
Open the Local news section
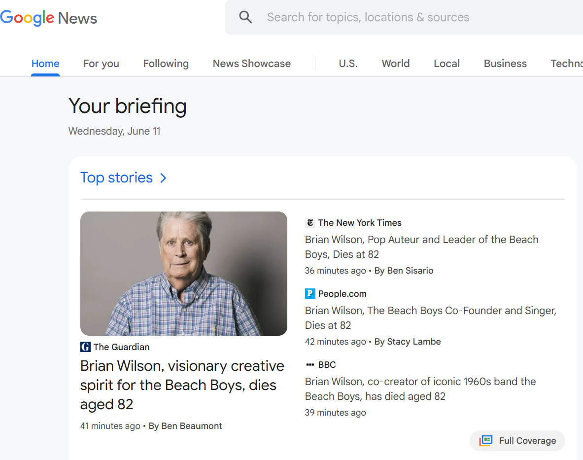446,64
